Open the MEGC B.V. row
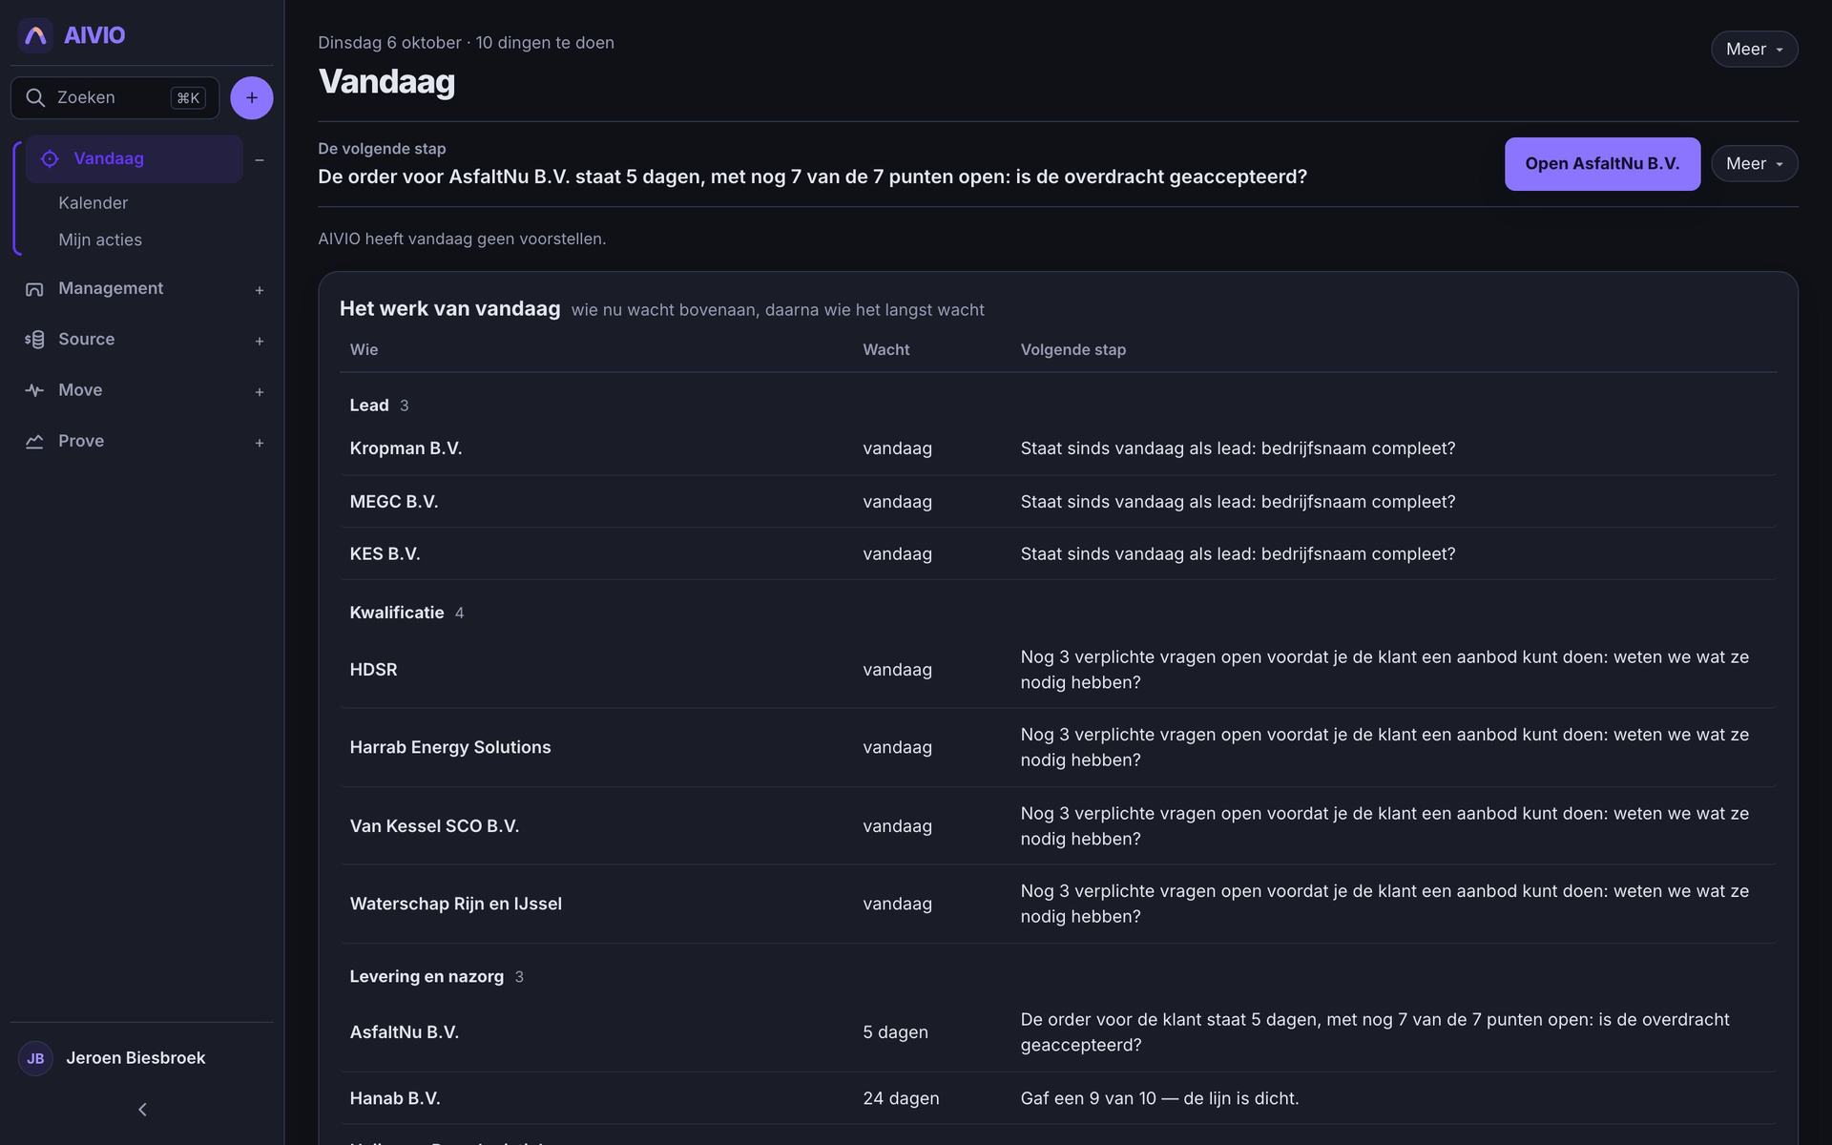 point(1057,502)
